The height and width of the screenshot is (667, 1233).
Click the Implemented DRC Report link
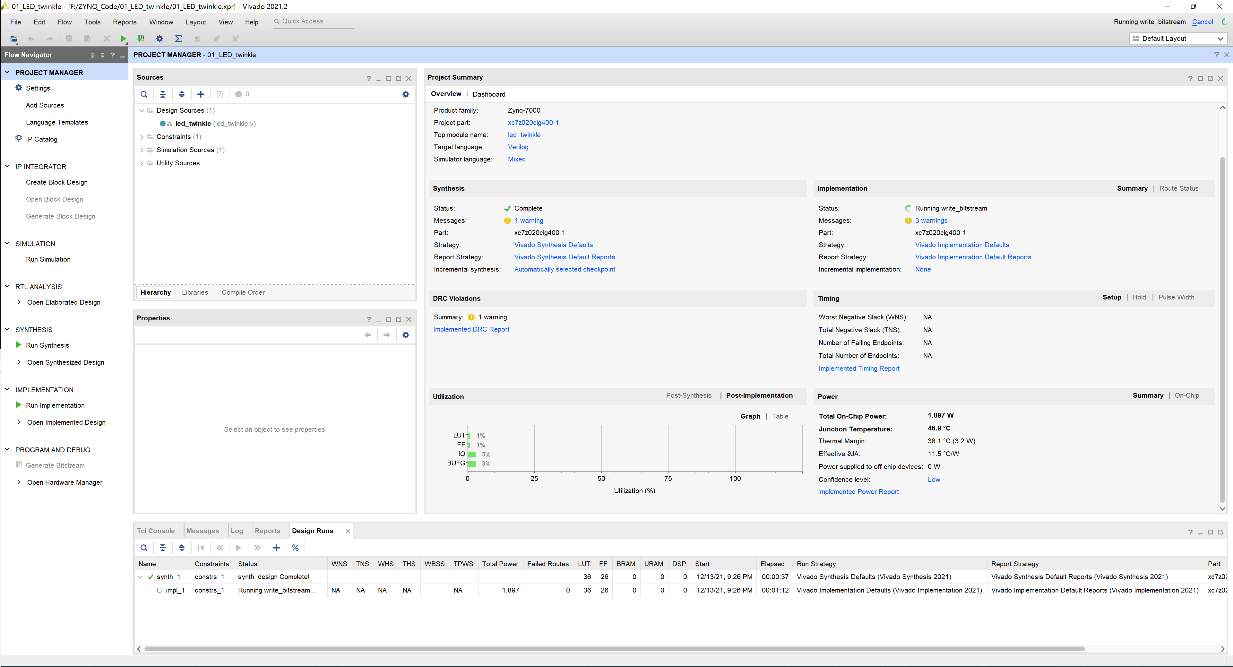pyautogui.click(x=470, y=329)
